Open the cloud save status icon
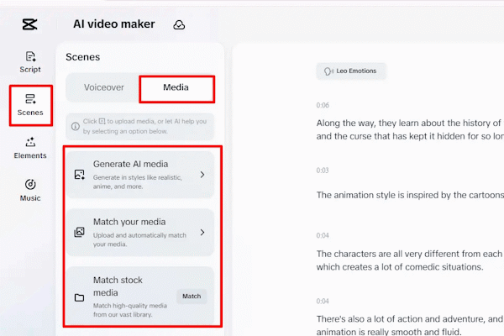This screenshot has height=336, width=504. tap(179, 24)
